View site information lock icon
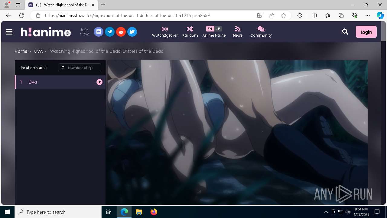The height and width of the screenshot is (218, 387). pos(38,15)
